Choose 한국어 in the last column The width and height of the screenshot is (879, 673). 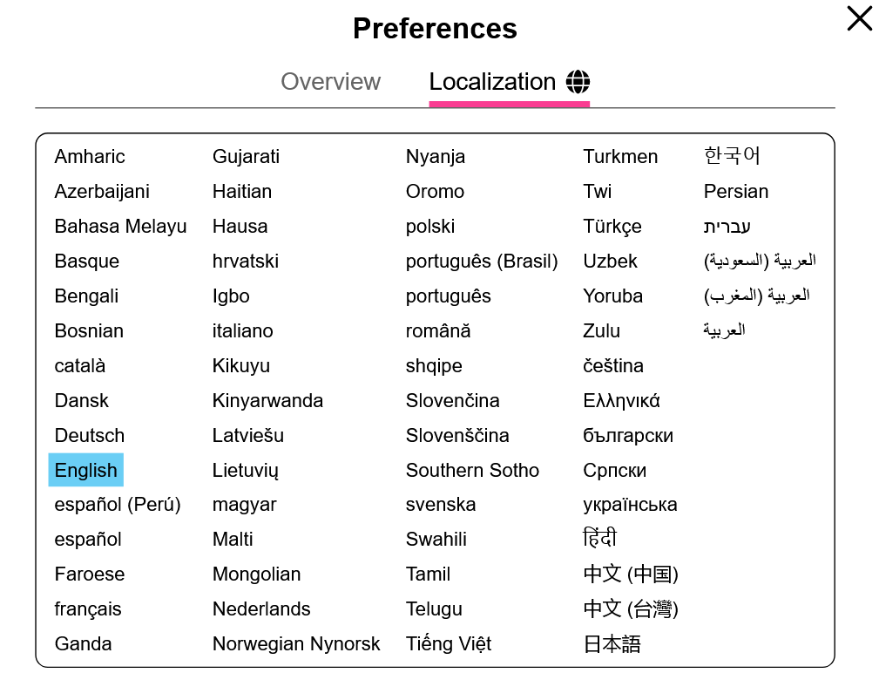pyautogui.click(x=732, y=156)
